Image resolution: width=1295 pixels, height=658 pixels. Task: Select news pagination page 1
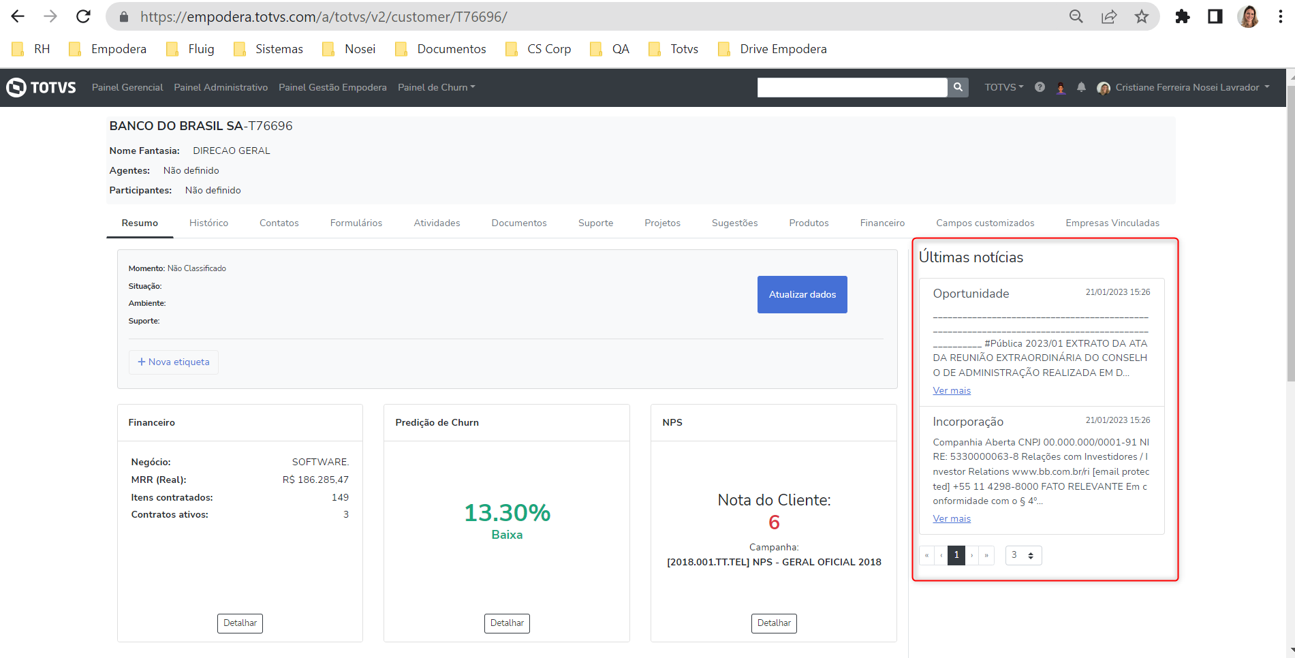pyautogui.click(x=956, y=555)
